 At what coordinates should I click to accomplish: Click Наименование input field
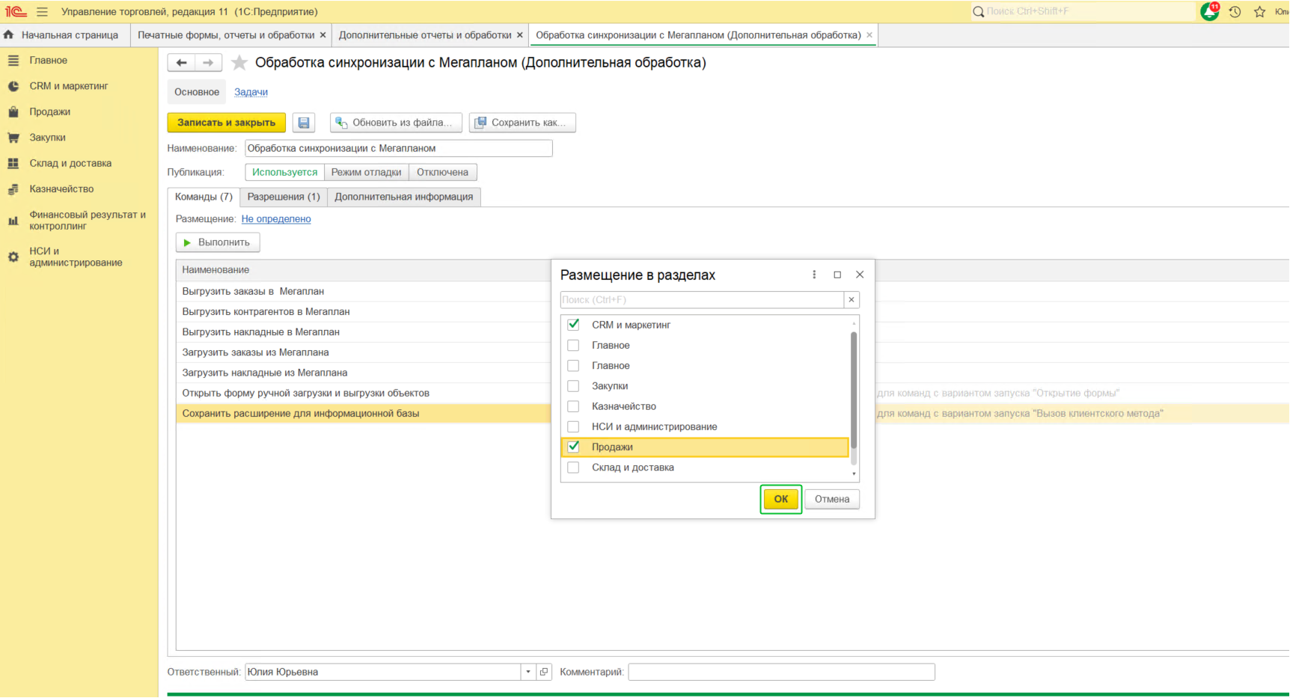pyautogui.click(x=399, y=148)
